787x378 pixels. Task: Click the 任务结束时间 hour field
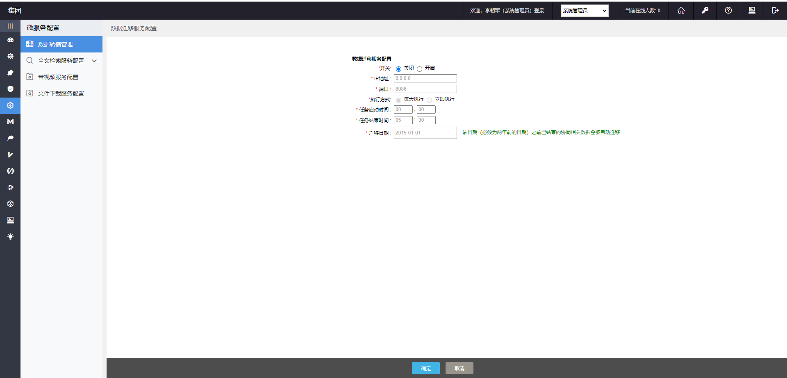tap(403, 120)
